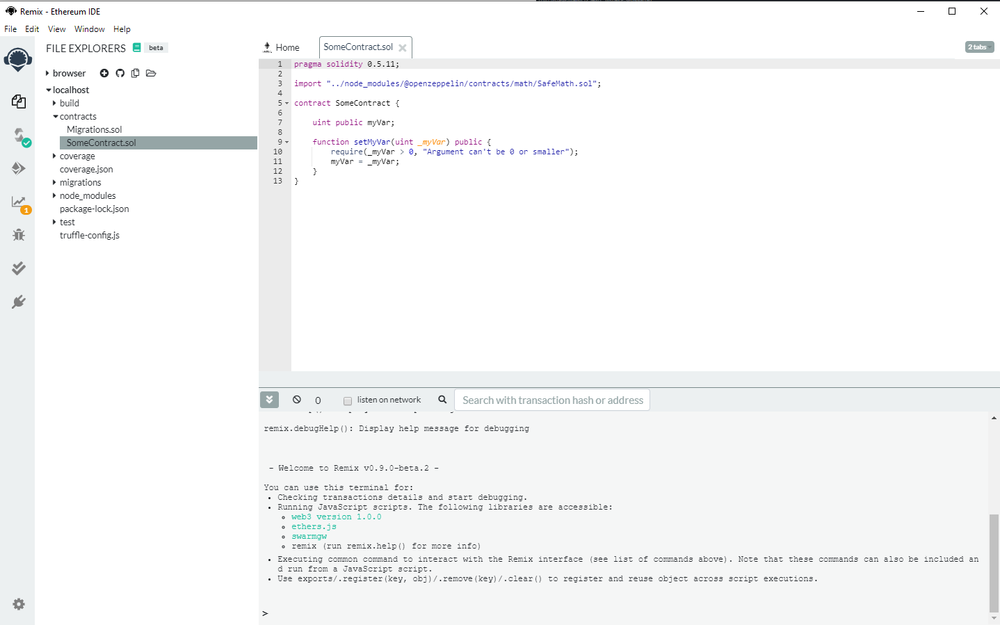Open the View menu
The image size is (1000, 625).
pos(57,29)
